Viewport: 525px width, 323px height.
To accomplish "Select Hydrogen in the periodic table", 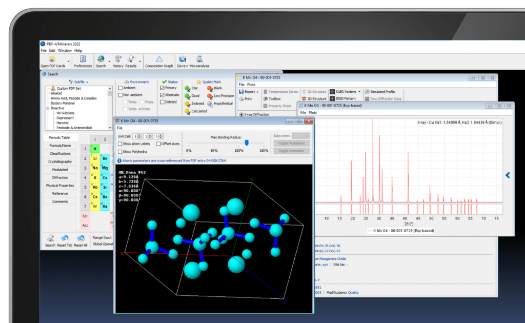I will 95,149.
